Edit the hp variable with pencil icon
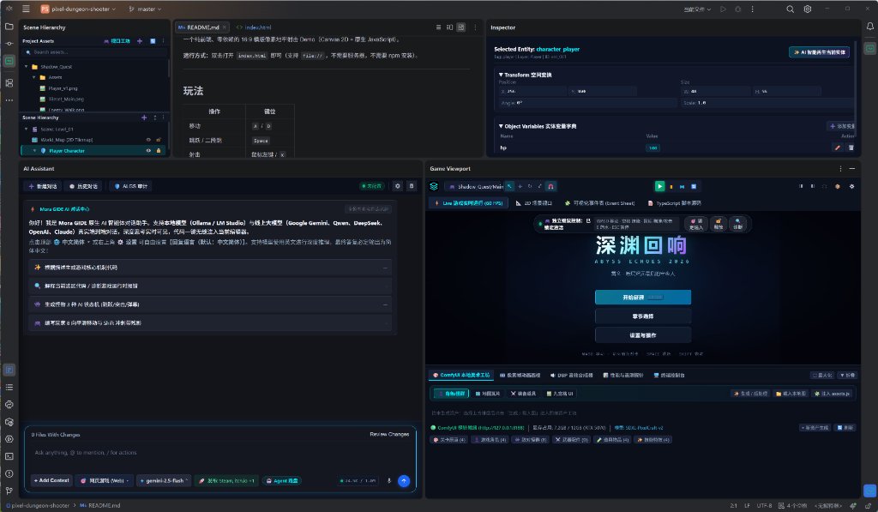The width and height of the screenshot is (878, 512). [x=837, y=148]
